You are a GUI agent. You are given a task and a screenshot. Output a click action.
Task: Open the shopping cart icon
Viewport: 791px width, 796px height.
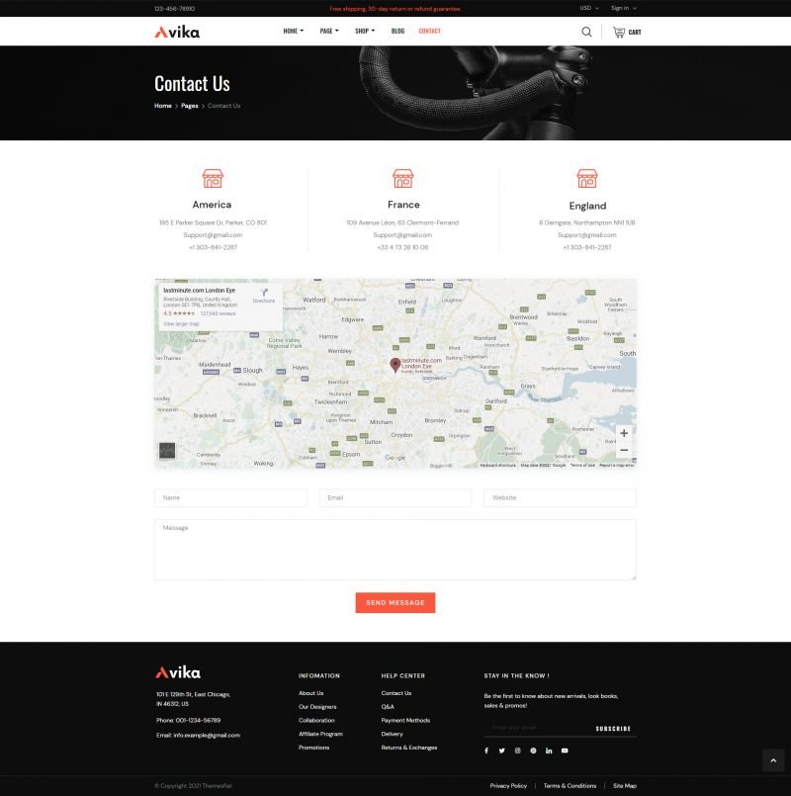click(619, 32)
